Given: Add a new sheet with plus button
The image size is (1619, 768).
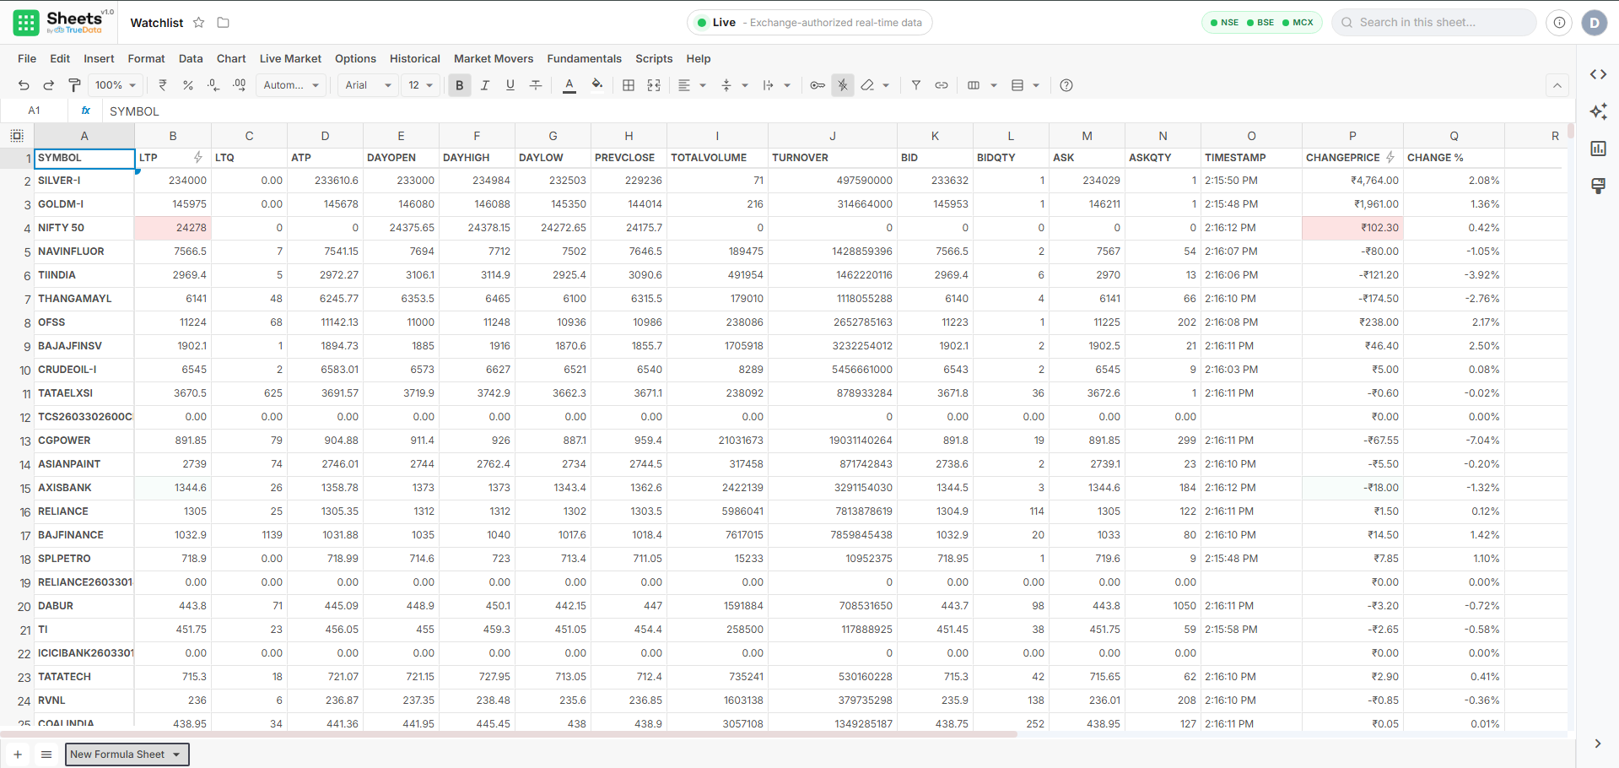Looking at the screenshot, I should coord(18,754).
